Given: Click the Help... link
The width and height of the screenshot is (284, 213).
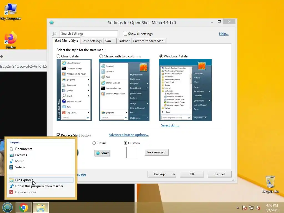Looking at the screenshot, I should tap(224, 34).
